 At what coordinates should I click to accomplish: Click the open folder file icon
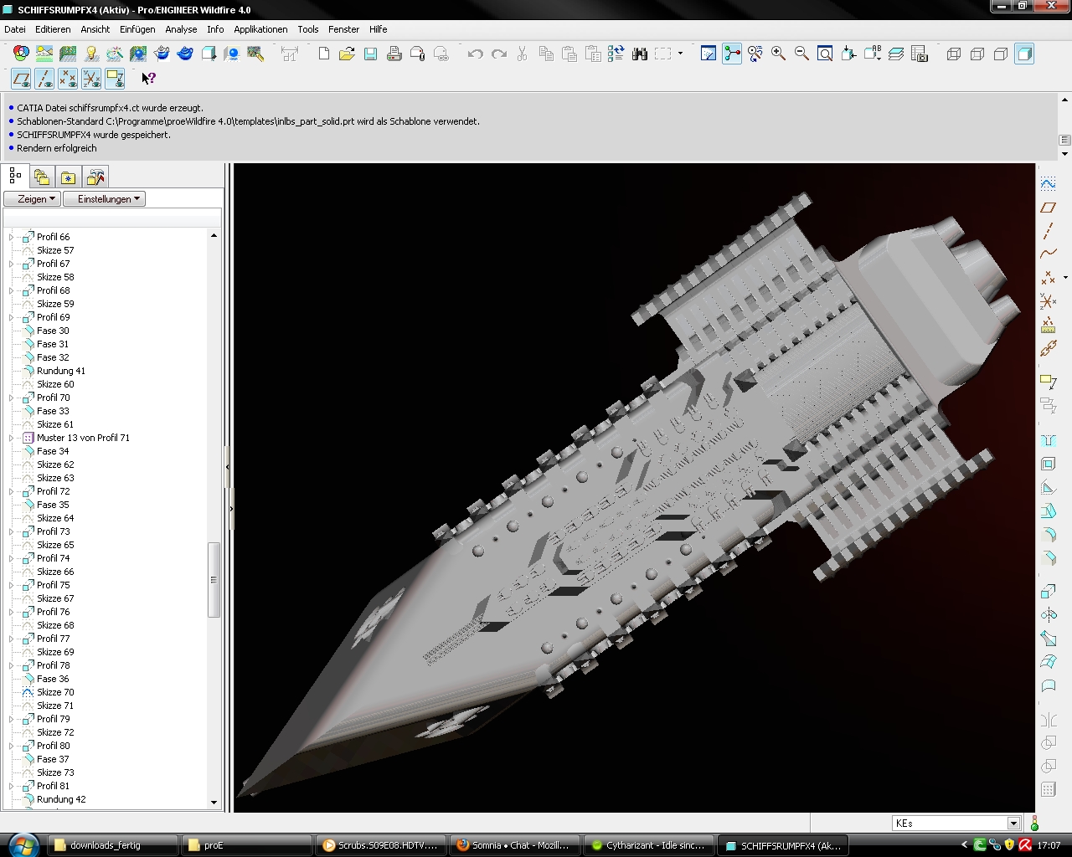347,54
